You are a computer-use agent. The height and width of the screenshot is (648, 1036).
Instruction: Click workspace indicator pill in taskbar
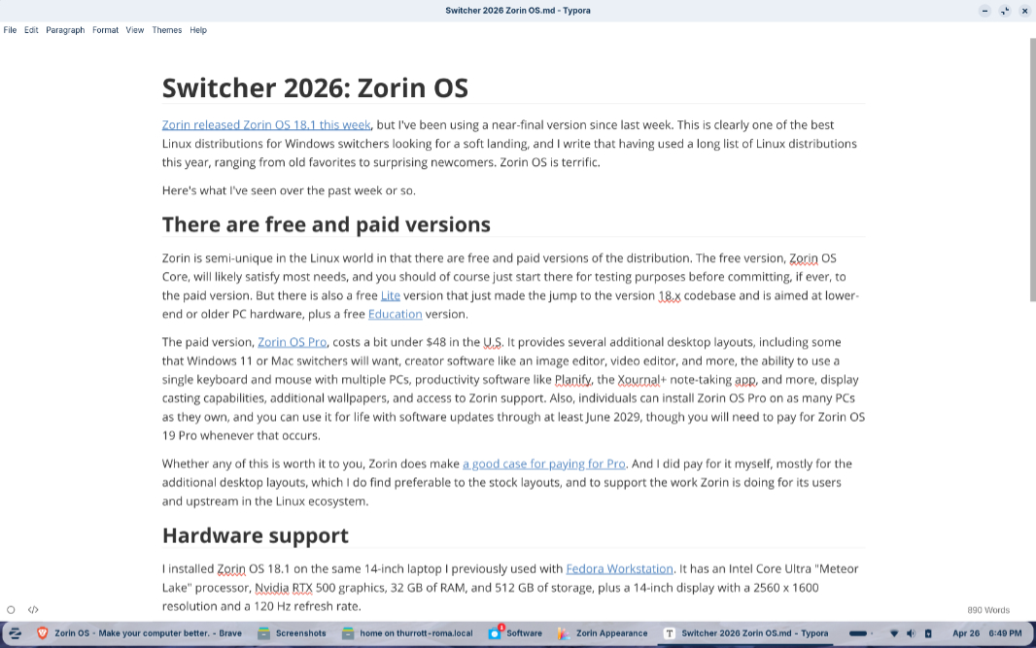click(857, 632)
